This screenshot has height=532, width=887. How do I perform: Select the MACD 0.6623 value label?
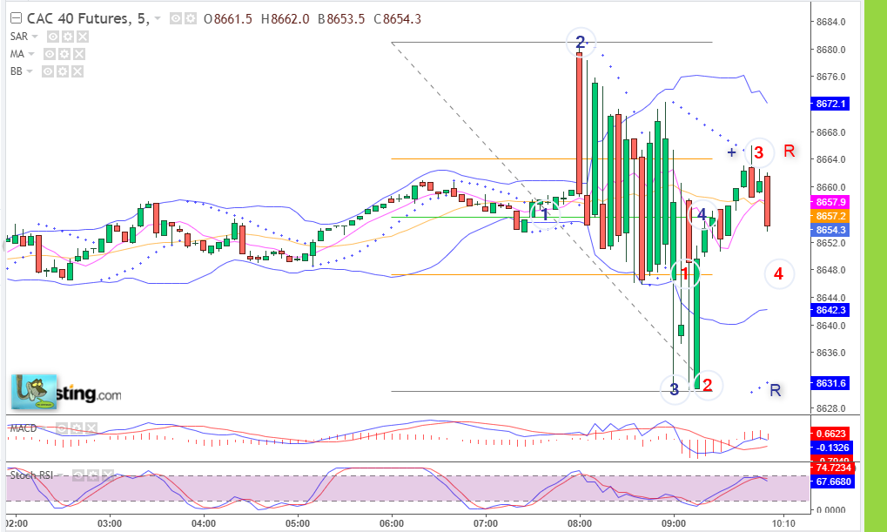tap(830, 434)
